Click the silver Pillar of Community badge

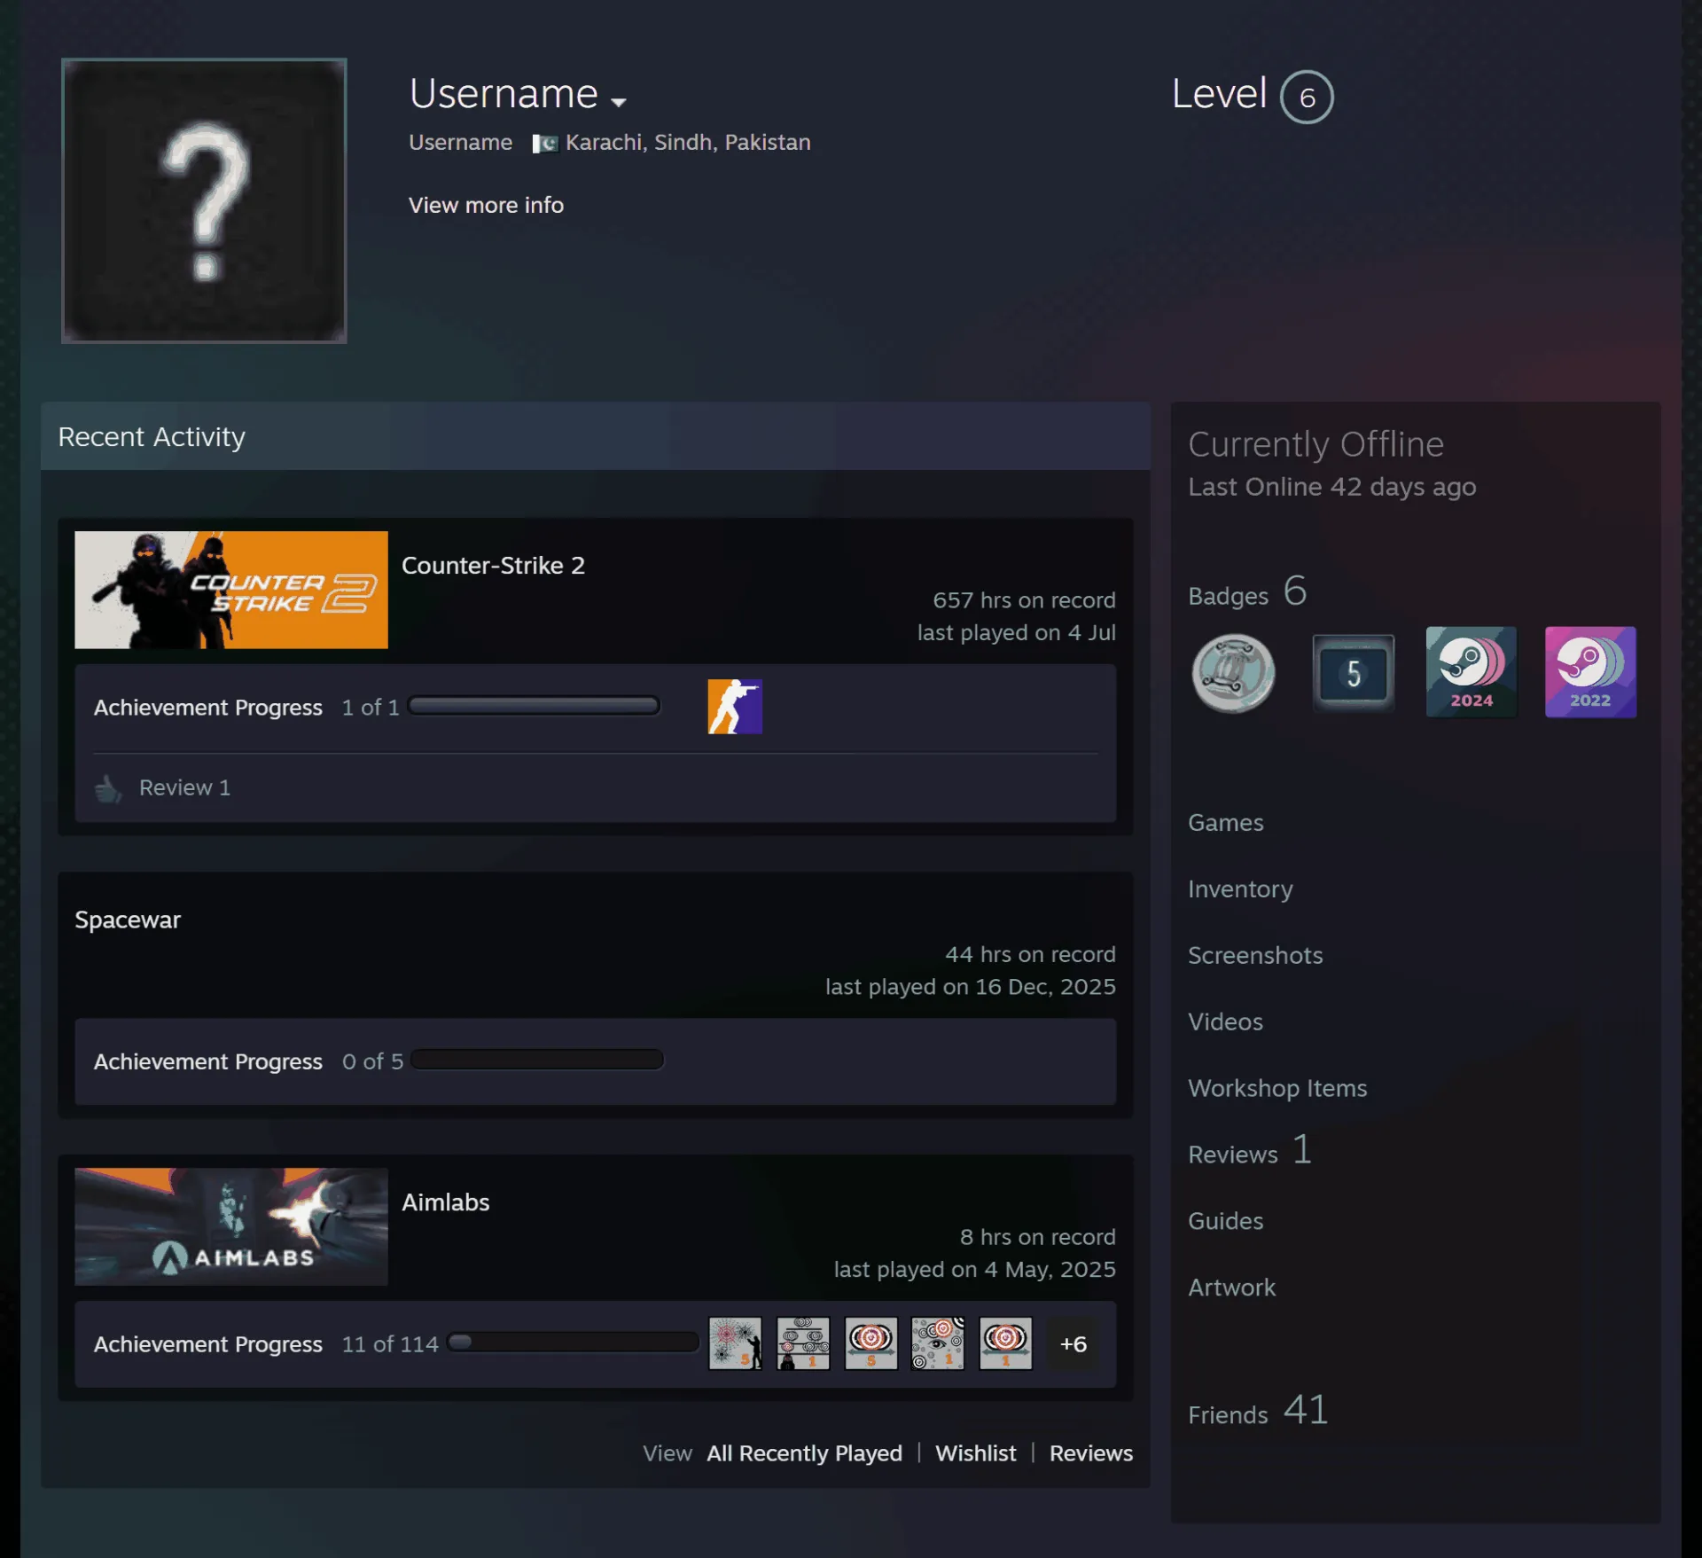(x=1233, y=673)
